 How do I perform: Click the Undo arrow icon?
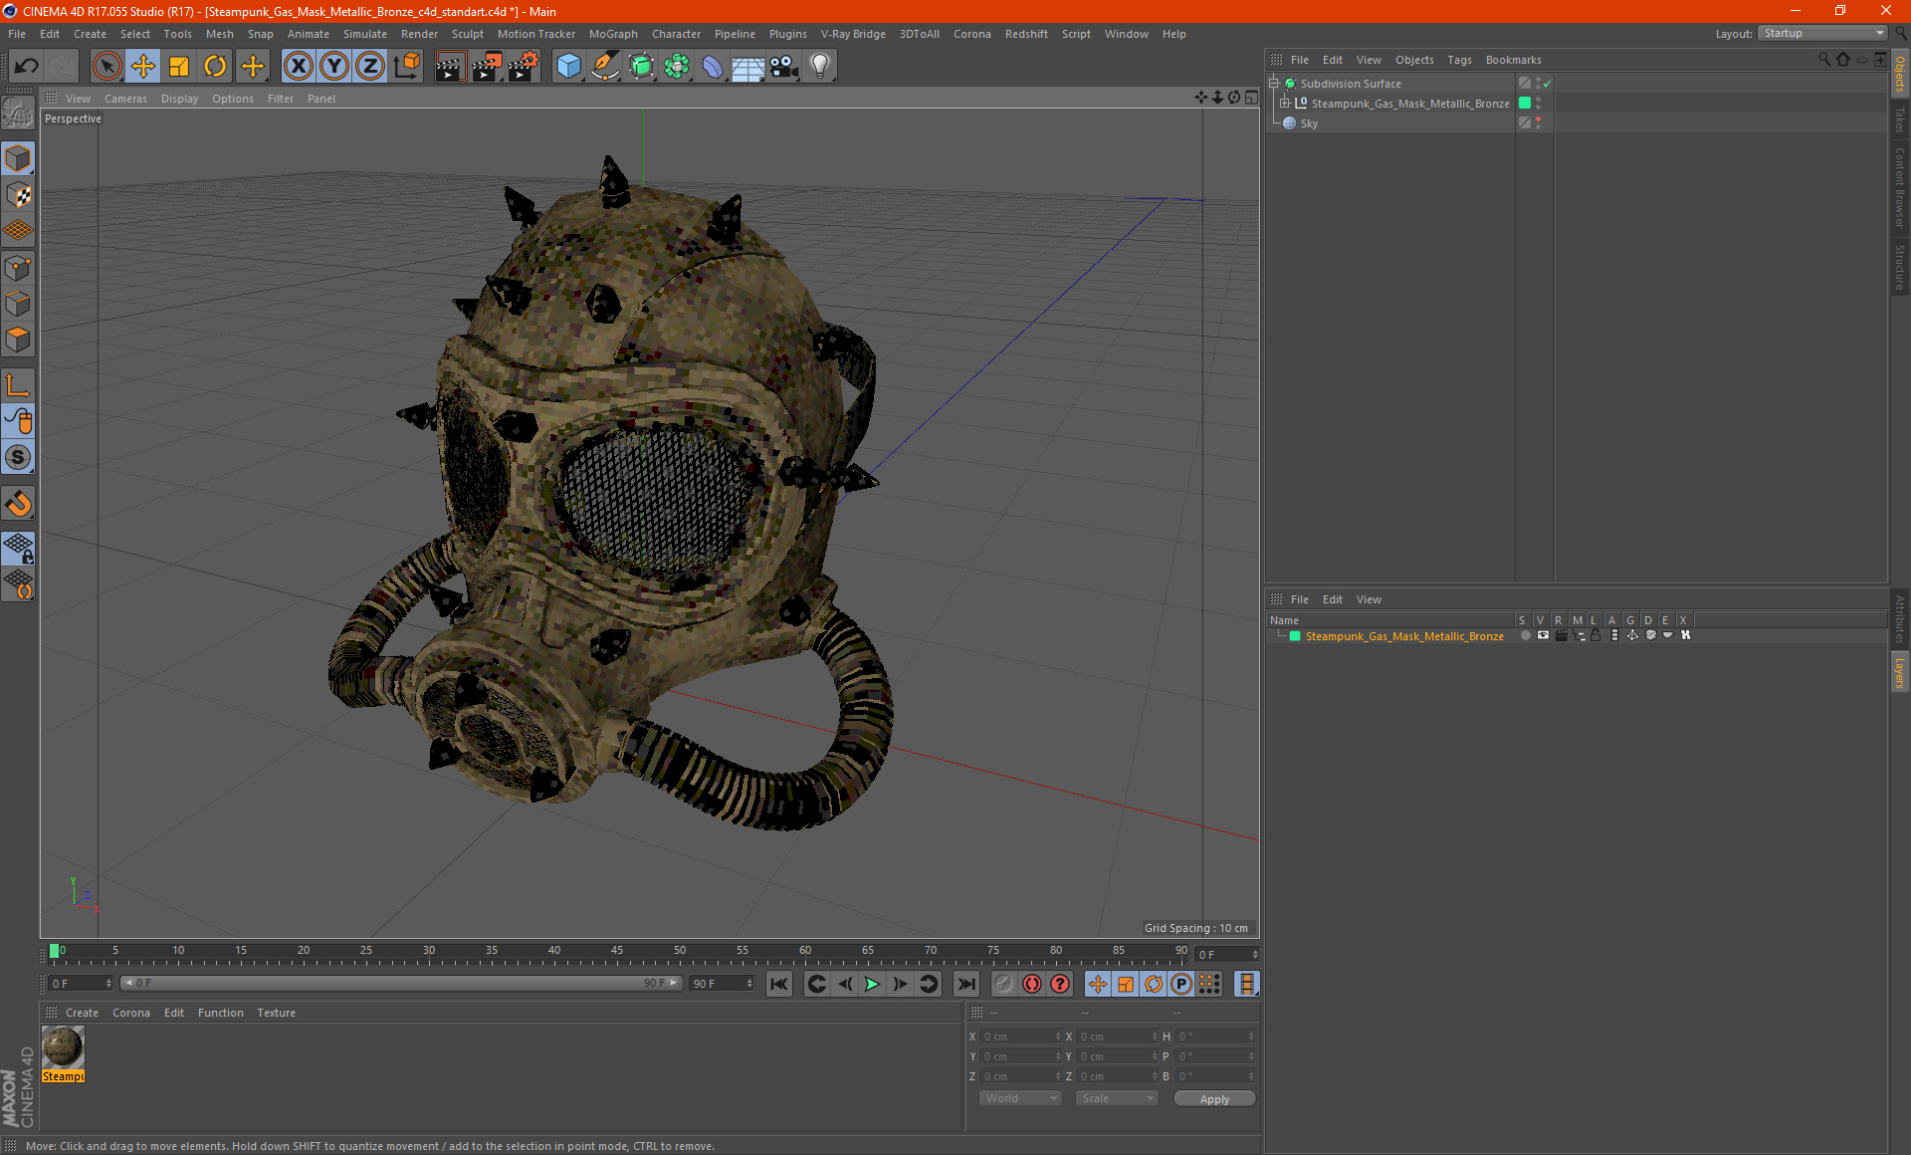[26, 67]
